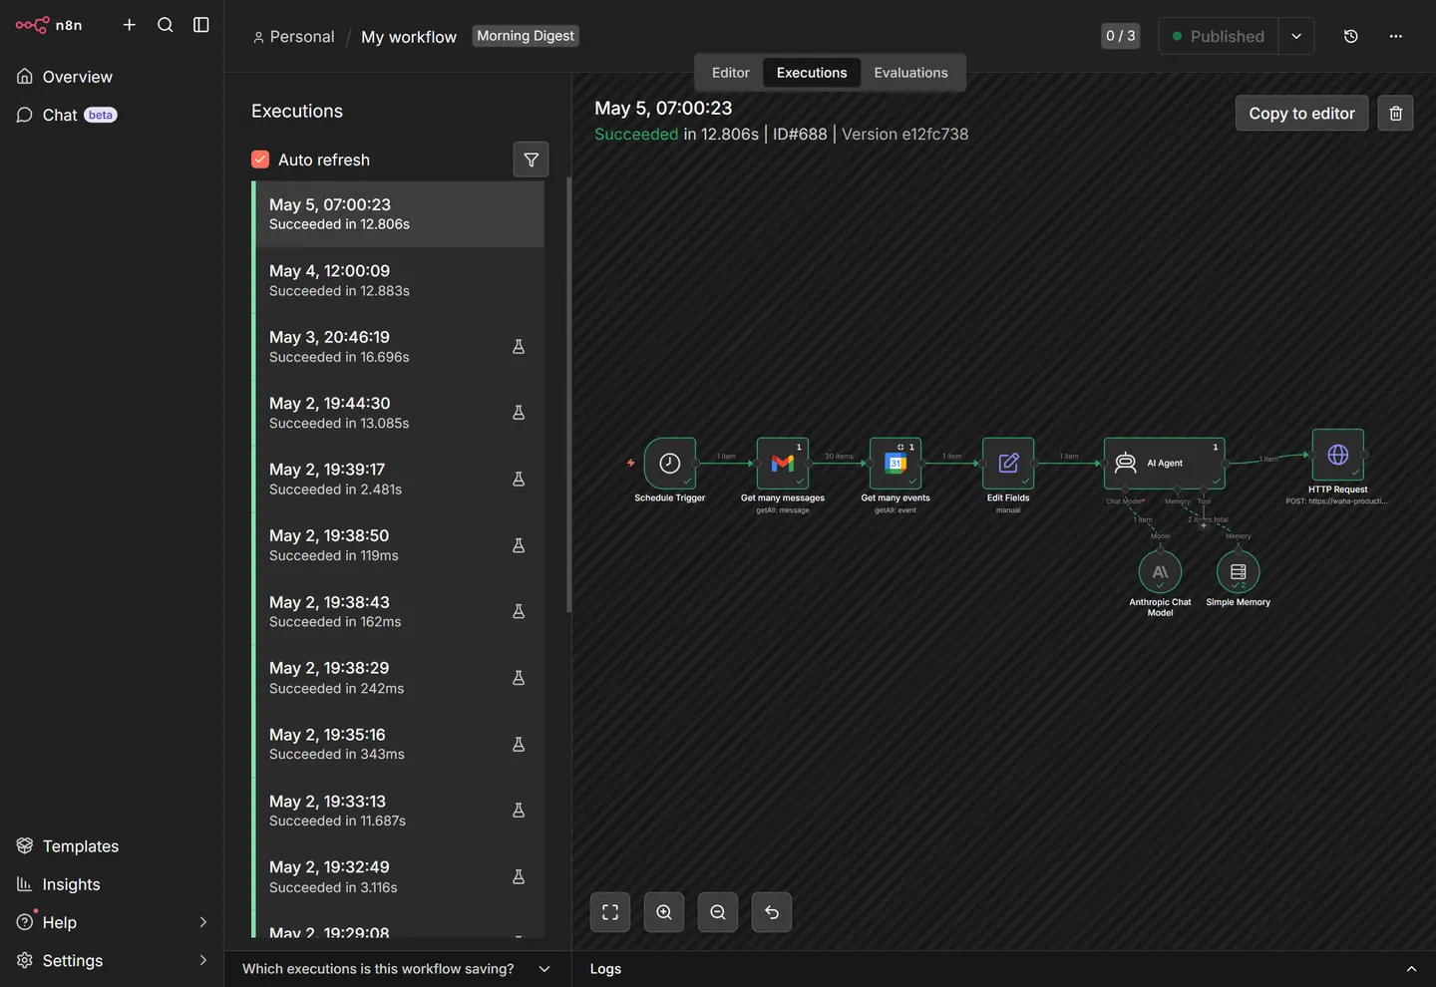Screen dimensions: 1436x987
Task: Click the executions filter funnel icon
Action: [531, 160]
